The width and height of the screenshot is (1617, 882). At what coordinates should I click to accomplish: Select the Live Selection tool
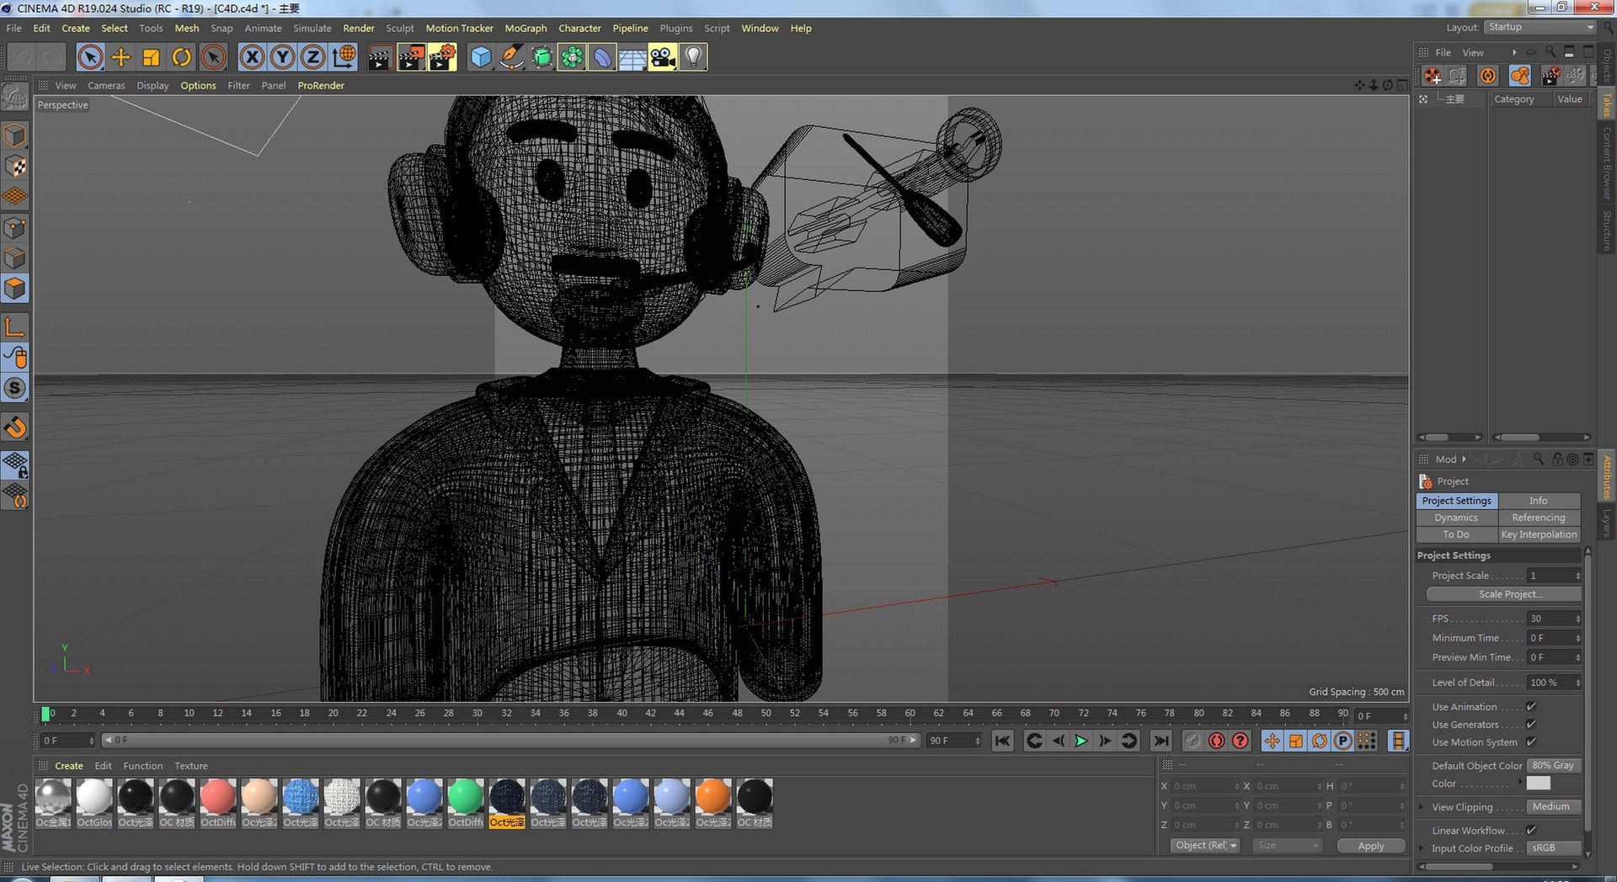click(90, 57)
